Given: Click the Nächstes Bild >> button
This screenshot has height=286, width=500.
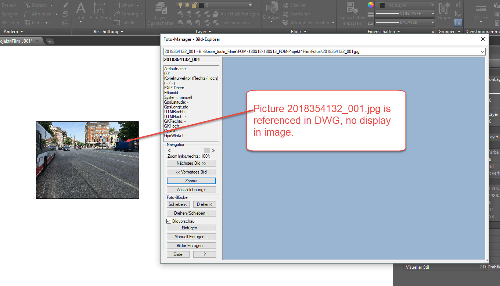Looking at the screenshot, I should tap(191, 163).
